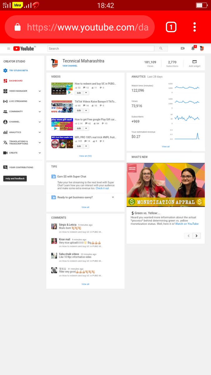Click the Community people icon
Screen dimensions: 211x375
tap(5, 112)
